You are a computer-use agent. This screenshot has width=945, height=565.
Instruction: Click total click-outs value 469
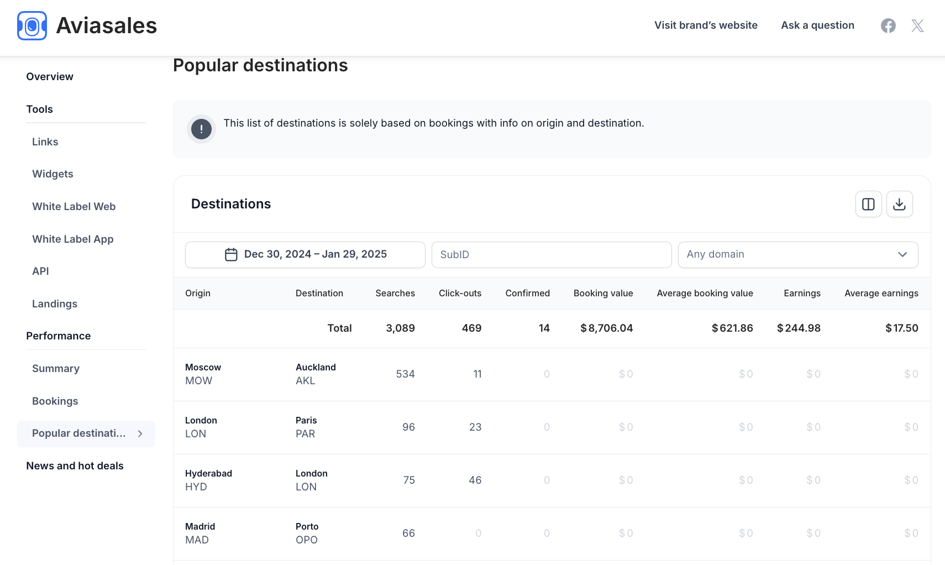pos(471,328)
